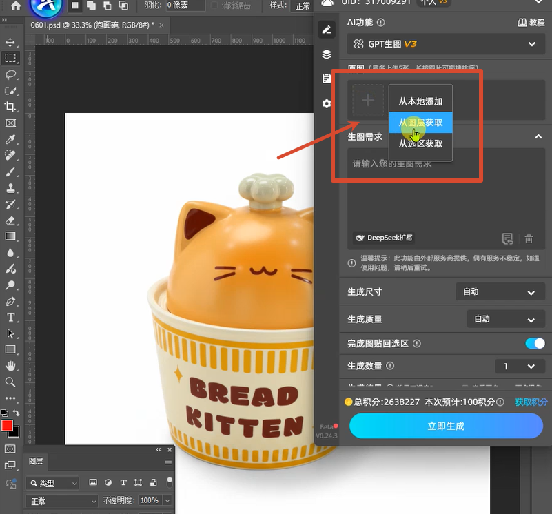Toggle adjustment layer filter in Layers panel

108,482
